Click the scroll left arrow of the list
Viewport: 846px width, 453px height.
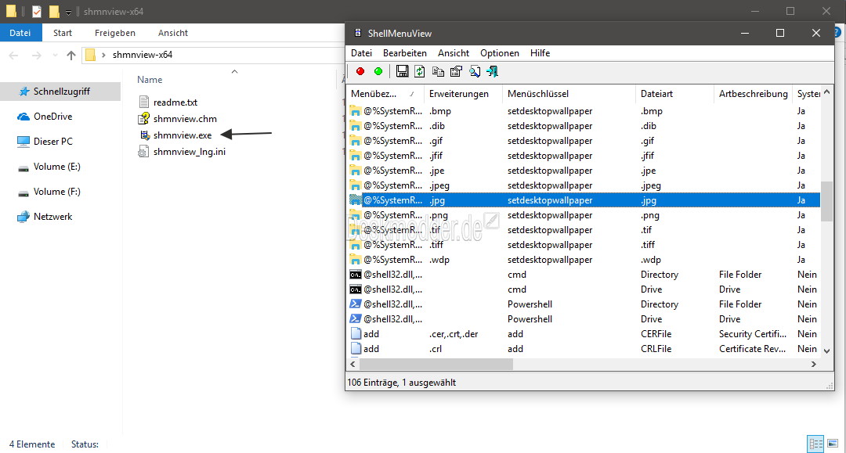(x=352, y=364)
